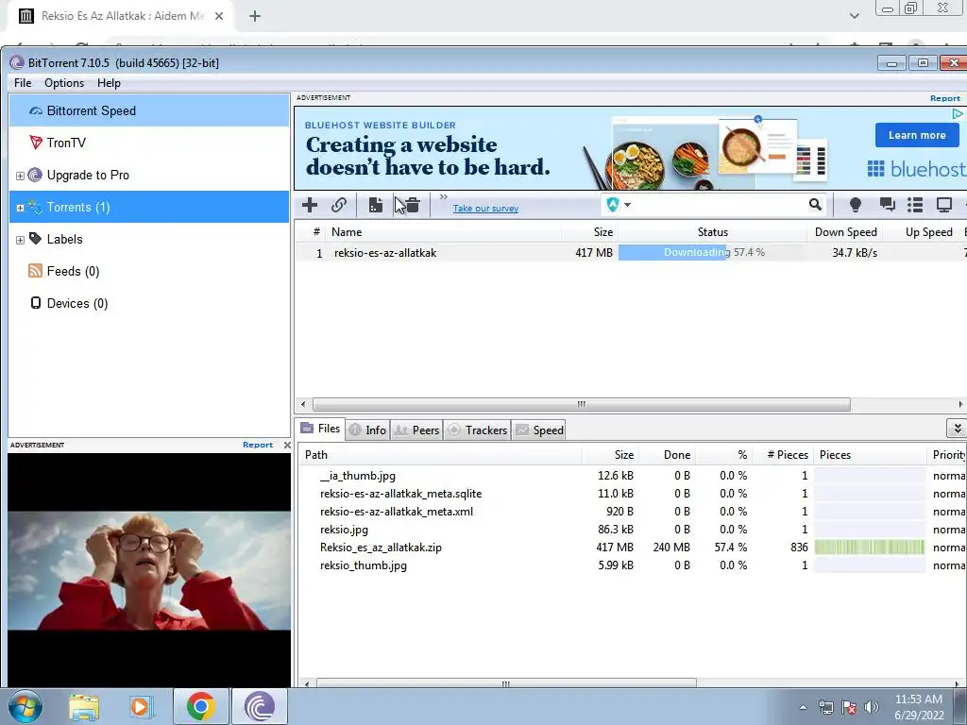This screenshot has height=725, width=967.
Task: Select Reksio_es_az_allatkak.zip file row
Action: tap(632, 548)
